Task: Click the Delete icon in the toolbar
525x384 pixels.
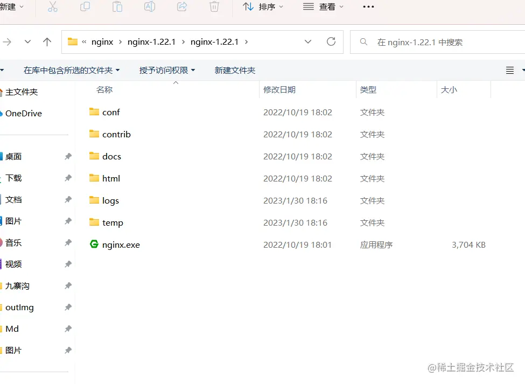Action: tap(215, 8)
